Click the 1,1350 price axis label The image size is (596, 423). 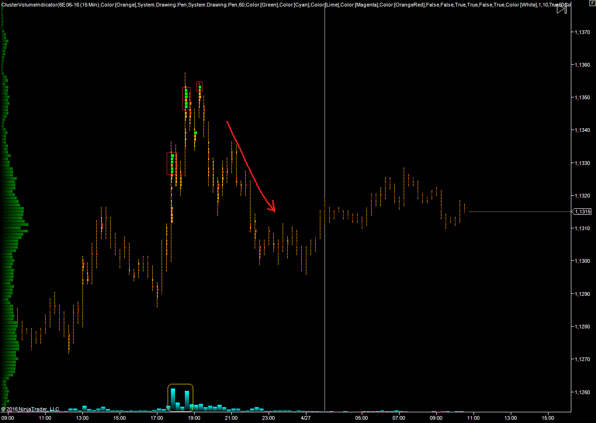point(582,97)
